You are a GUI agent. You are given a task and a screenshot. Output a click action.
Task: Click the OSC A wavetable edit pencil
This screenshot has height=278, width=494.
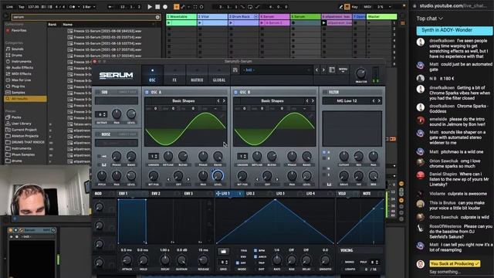(x=222, y=116)
